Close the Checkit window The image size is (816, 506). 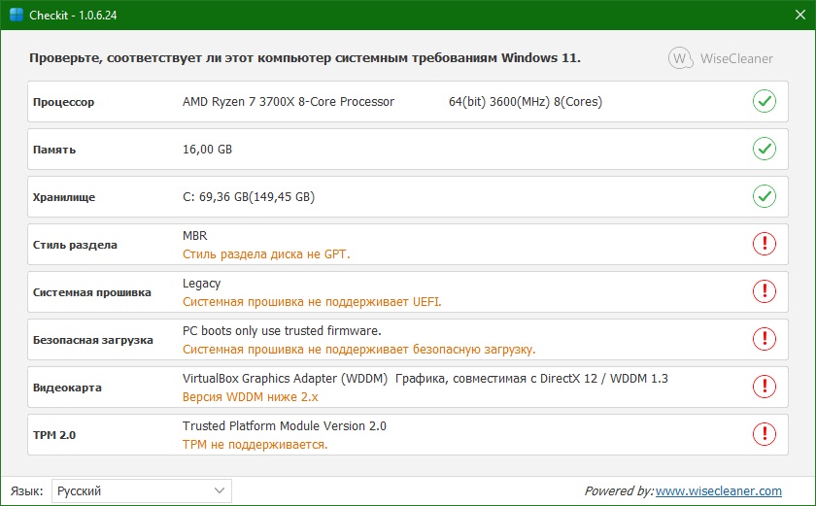click(x=800, y=15)
